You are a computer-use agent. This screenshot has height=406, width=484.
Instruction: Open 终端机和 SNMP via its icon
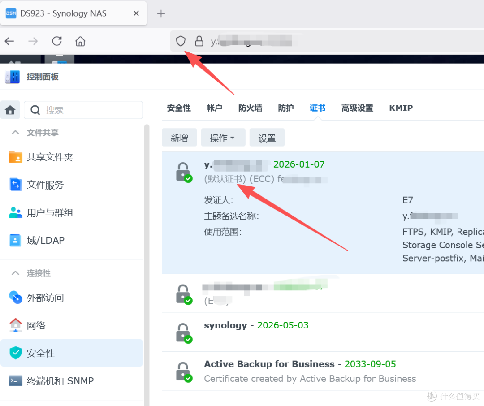[15, 381]
